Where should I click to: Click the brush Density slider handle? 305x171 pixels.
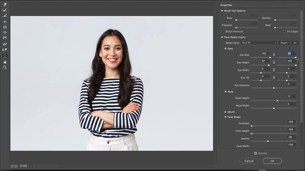coord(275,20)
